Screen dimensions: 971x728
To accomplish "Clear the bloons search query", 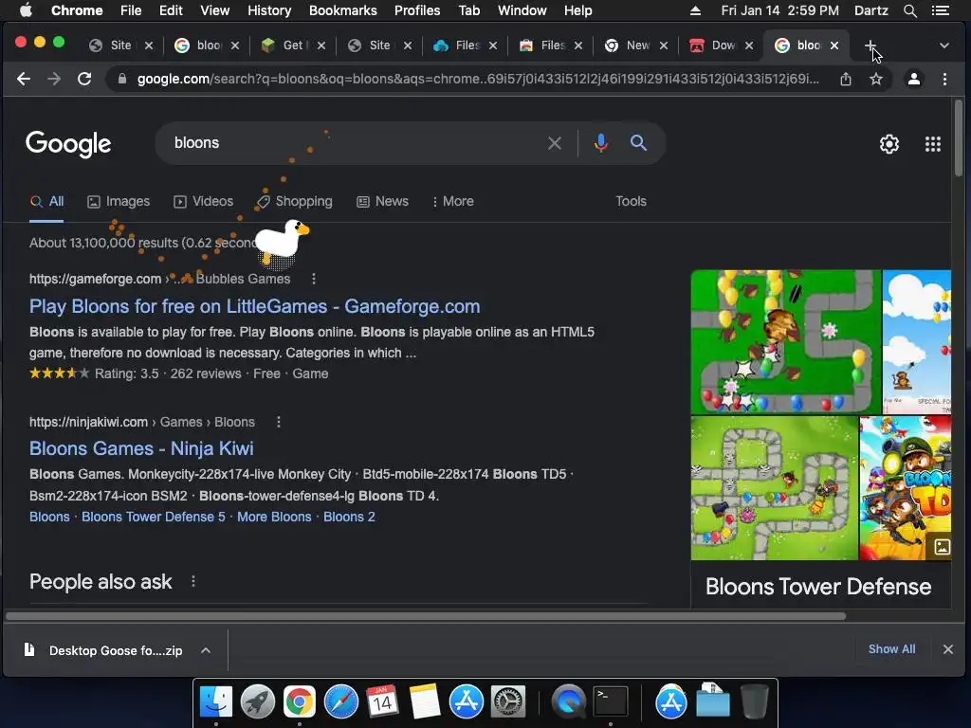I will (x=554, y=144).
